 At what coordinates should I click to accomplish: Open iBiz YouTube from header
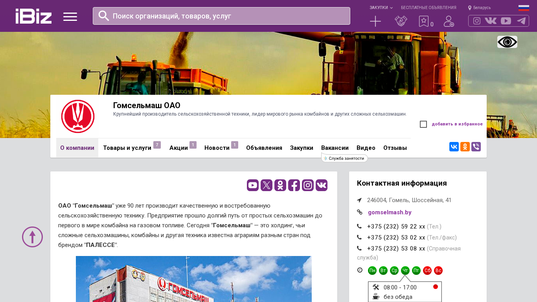[x=506, y=21]
